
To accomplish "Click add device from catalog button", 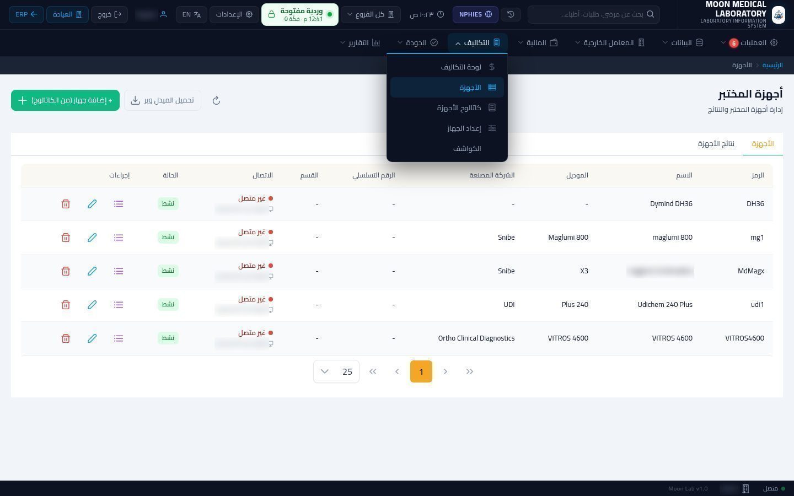I will pyautogui.click(x=65, y=100).
